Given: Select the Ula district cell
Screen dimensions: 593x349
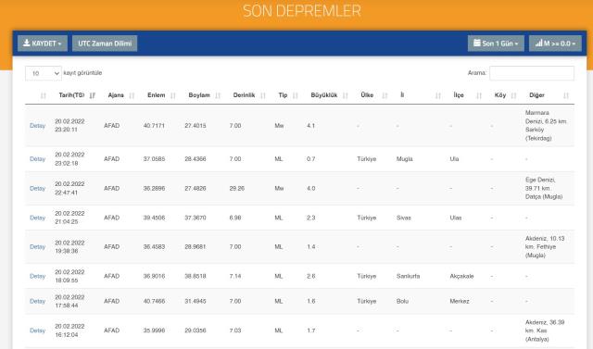Looking at the screenshot, I should point(454,159).
